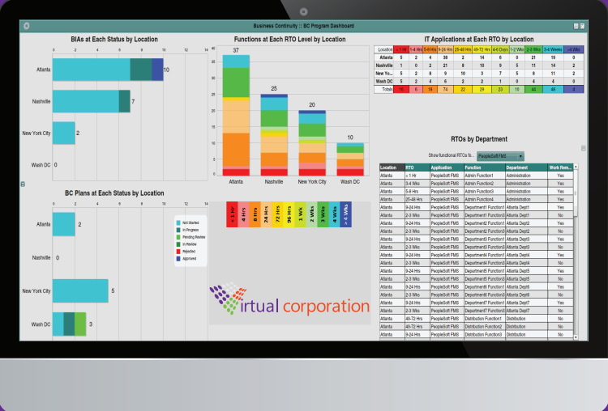Click the small panel icon left of the charts

[x=23, y=184]
